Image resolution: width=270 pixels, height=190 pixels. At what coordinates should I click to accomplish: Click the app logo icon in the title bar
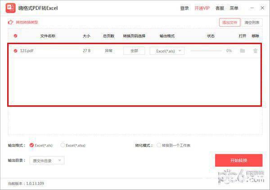point(10,8)
